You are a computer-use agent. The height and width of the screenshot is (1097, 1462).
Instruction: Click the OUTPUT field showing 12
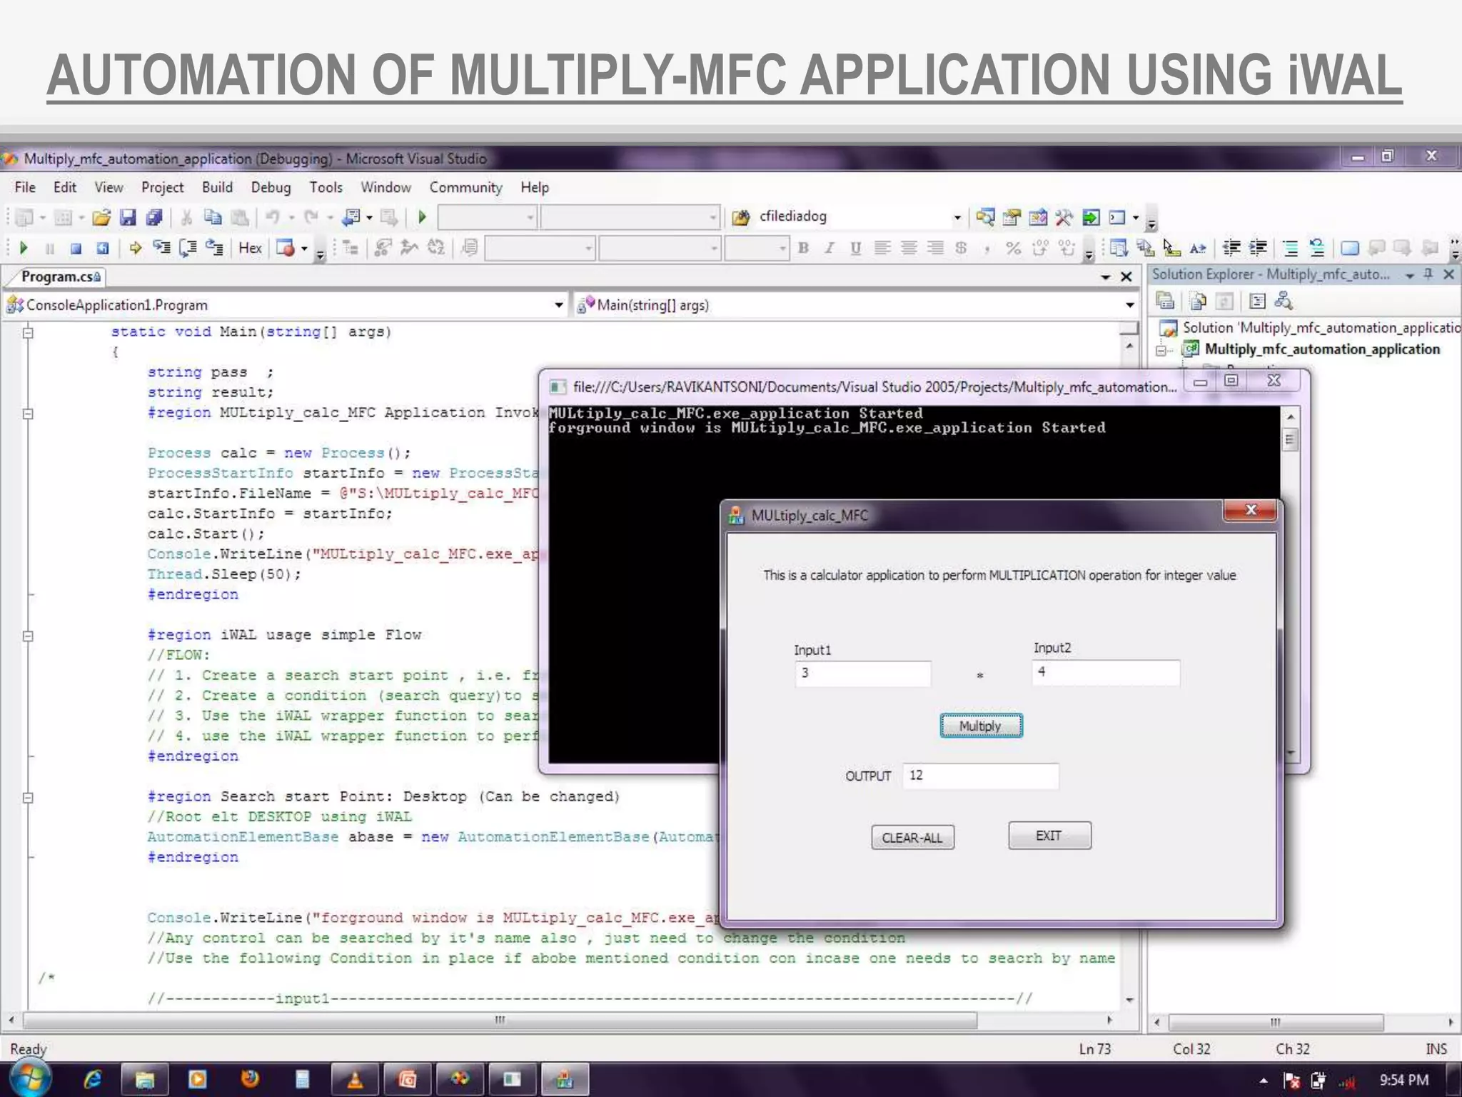pyautogui.click(x=980, y=776)
